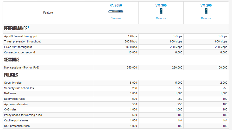Select the PERFORMANCE section heading
The width and height of the screenshot is (232, 130).
tap(16, 28)
